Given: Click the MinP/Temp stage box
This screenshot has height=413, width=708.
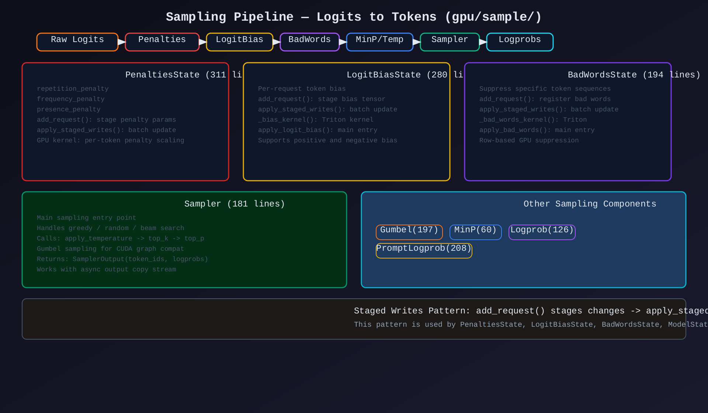Looking at the screenshot, I should point(380,42).
